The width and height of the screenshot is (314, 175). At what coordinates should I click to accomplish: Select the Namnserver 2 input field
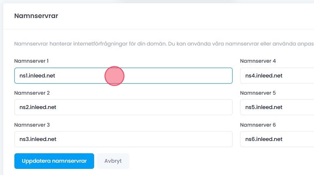pyautogui.click(x=123, y=107)
